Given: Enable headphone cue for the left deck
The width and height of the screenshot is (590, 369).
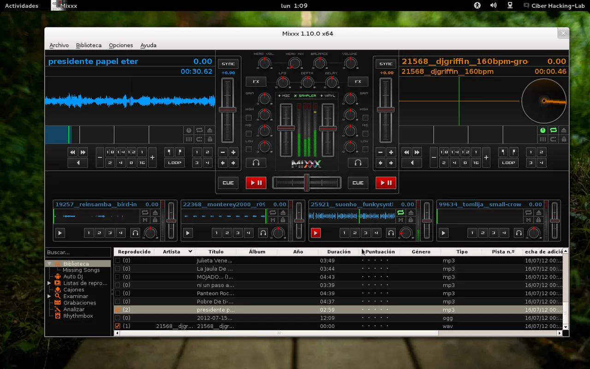Looking at the screenshot, I should pyautogui.click(x=256, y=163).
